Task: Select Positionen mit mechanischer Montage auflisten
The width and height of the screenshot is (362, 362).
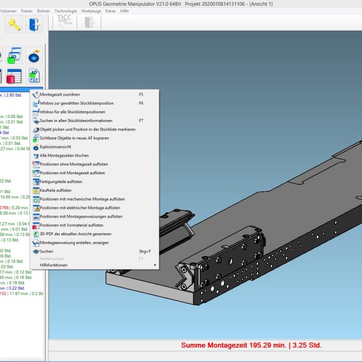Action: (x=95, y=199)
